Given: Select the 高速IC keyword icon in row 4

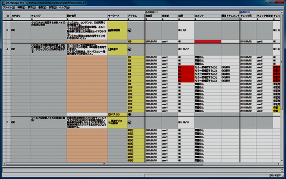Looking at the screenshot, I should pyautogui.click(x=110, y=49).
